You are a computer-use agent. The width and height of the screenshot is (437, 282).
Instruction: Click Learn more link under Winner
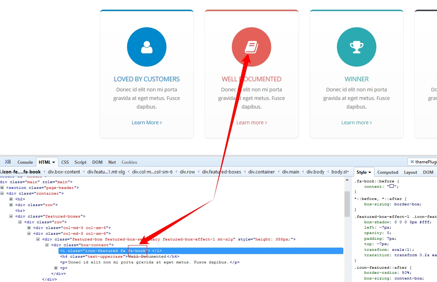pyautogui.click(x=357, y=123)
